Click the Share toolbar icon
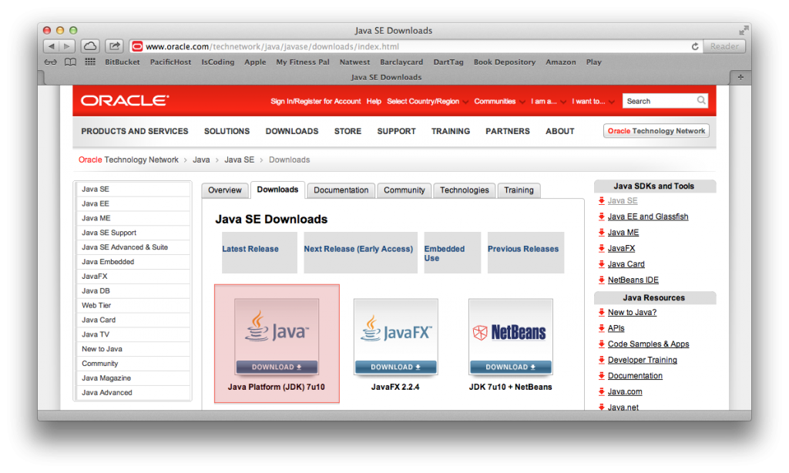 point(115,46)
